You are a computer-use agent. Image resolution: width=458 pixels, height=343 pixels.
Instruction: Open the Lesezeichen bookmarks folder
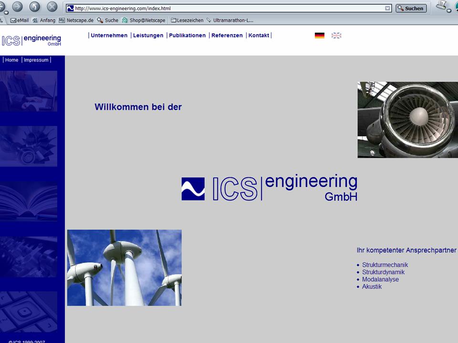[187, 20]
